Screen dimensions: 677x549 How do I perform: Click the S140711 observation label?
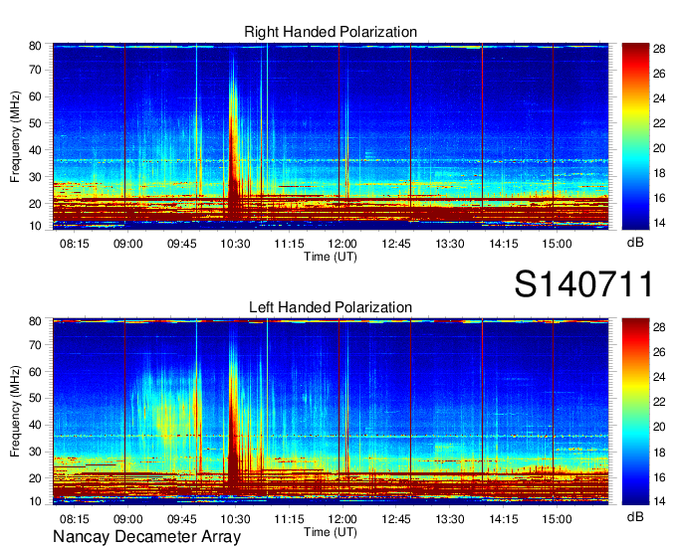(x=583, y=283)
